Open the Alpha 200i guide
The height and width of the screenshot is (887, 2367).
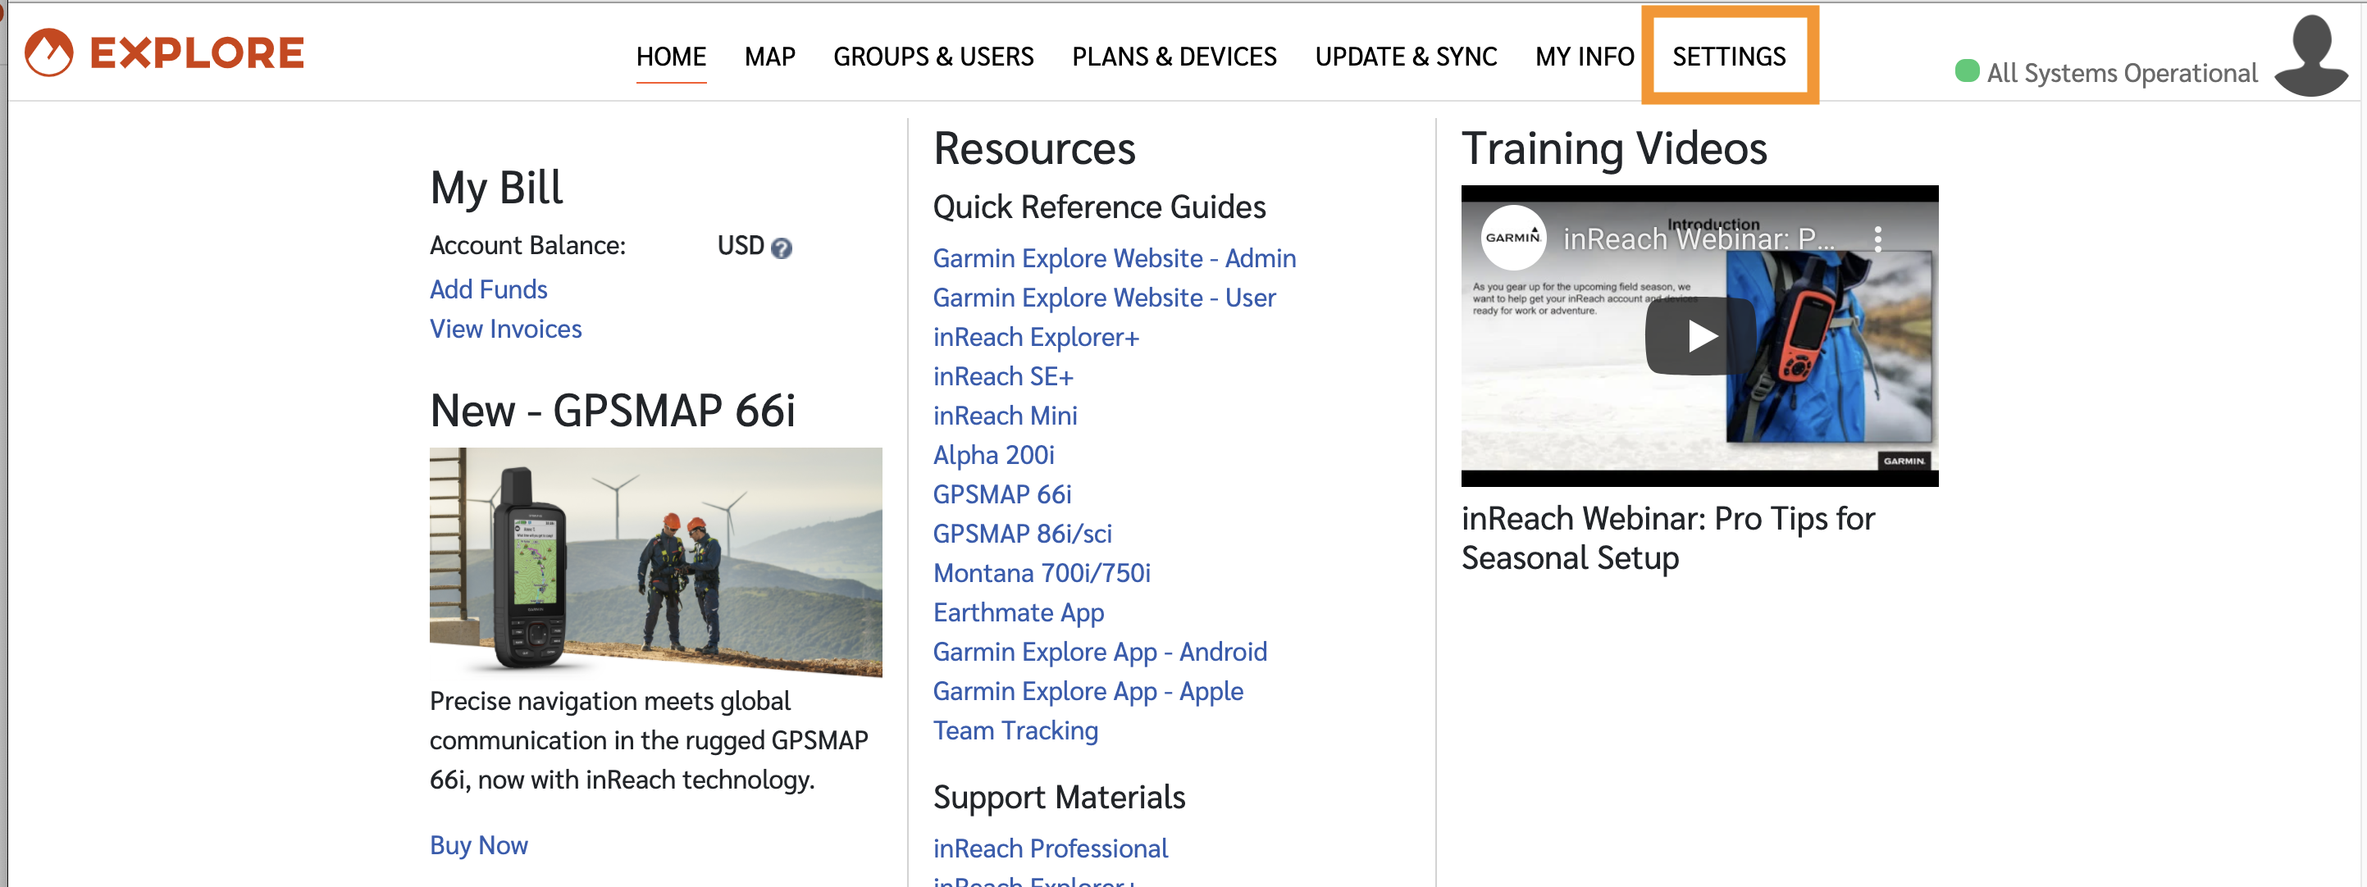(x=994, y=456)
